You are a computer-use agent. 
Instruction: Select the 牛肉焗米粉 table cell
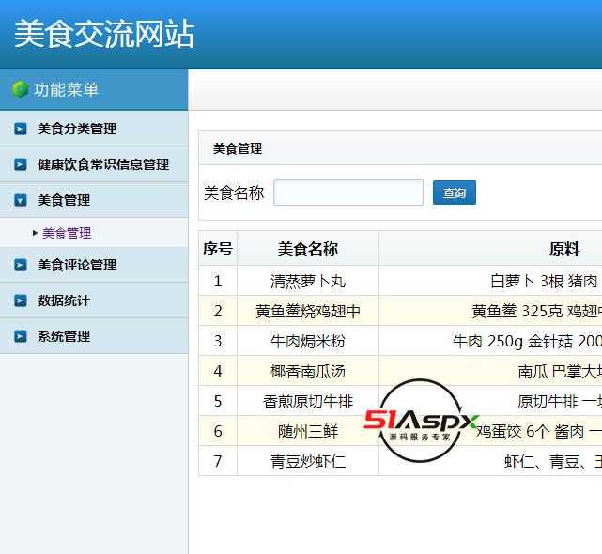pyautogui.click(x=308, y=341)
